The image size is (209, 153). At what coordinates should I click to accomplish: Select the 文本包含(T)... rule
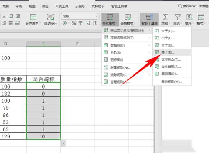coord(172,59)
